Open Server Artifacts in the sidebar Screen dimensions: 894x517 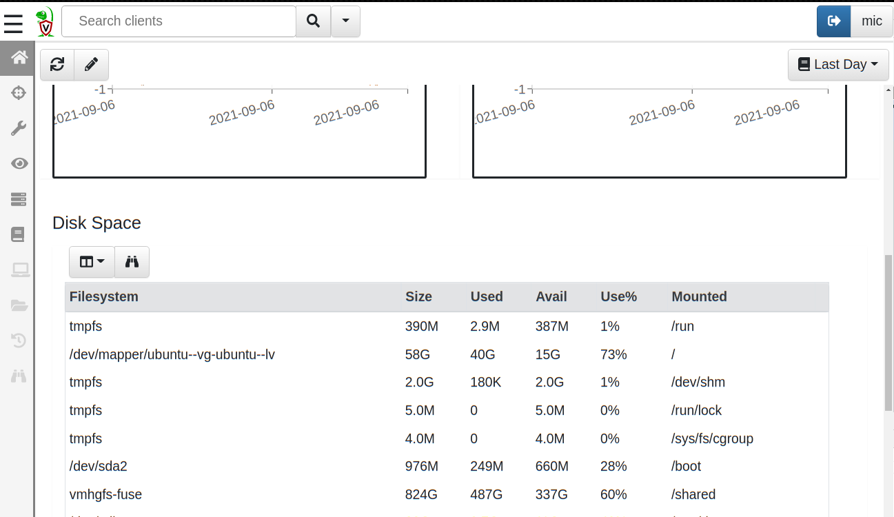coord(19,199)
